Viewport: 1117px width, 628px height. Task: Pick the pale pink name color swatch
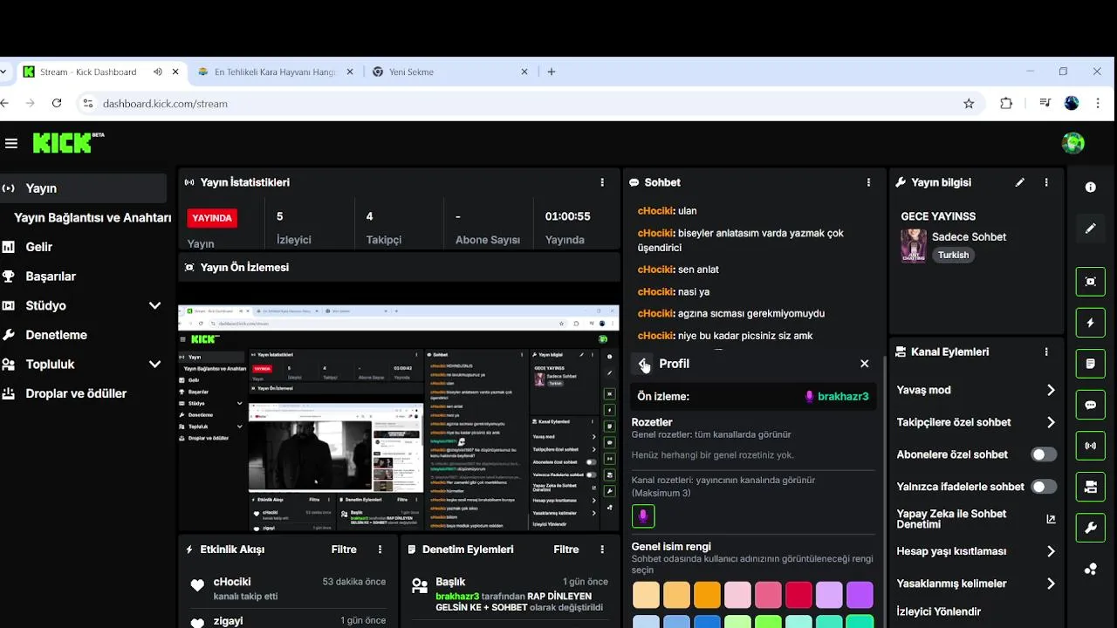pos(737,595)
